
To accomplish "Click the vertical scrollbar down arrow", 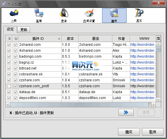I will (158, 100).
